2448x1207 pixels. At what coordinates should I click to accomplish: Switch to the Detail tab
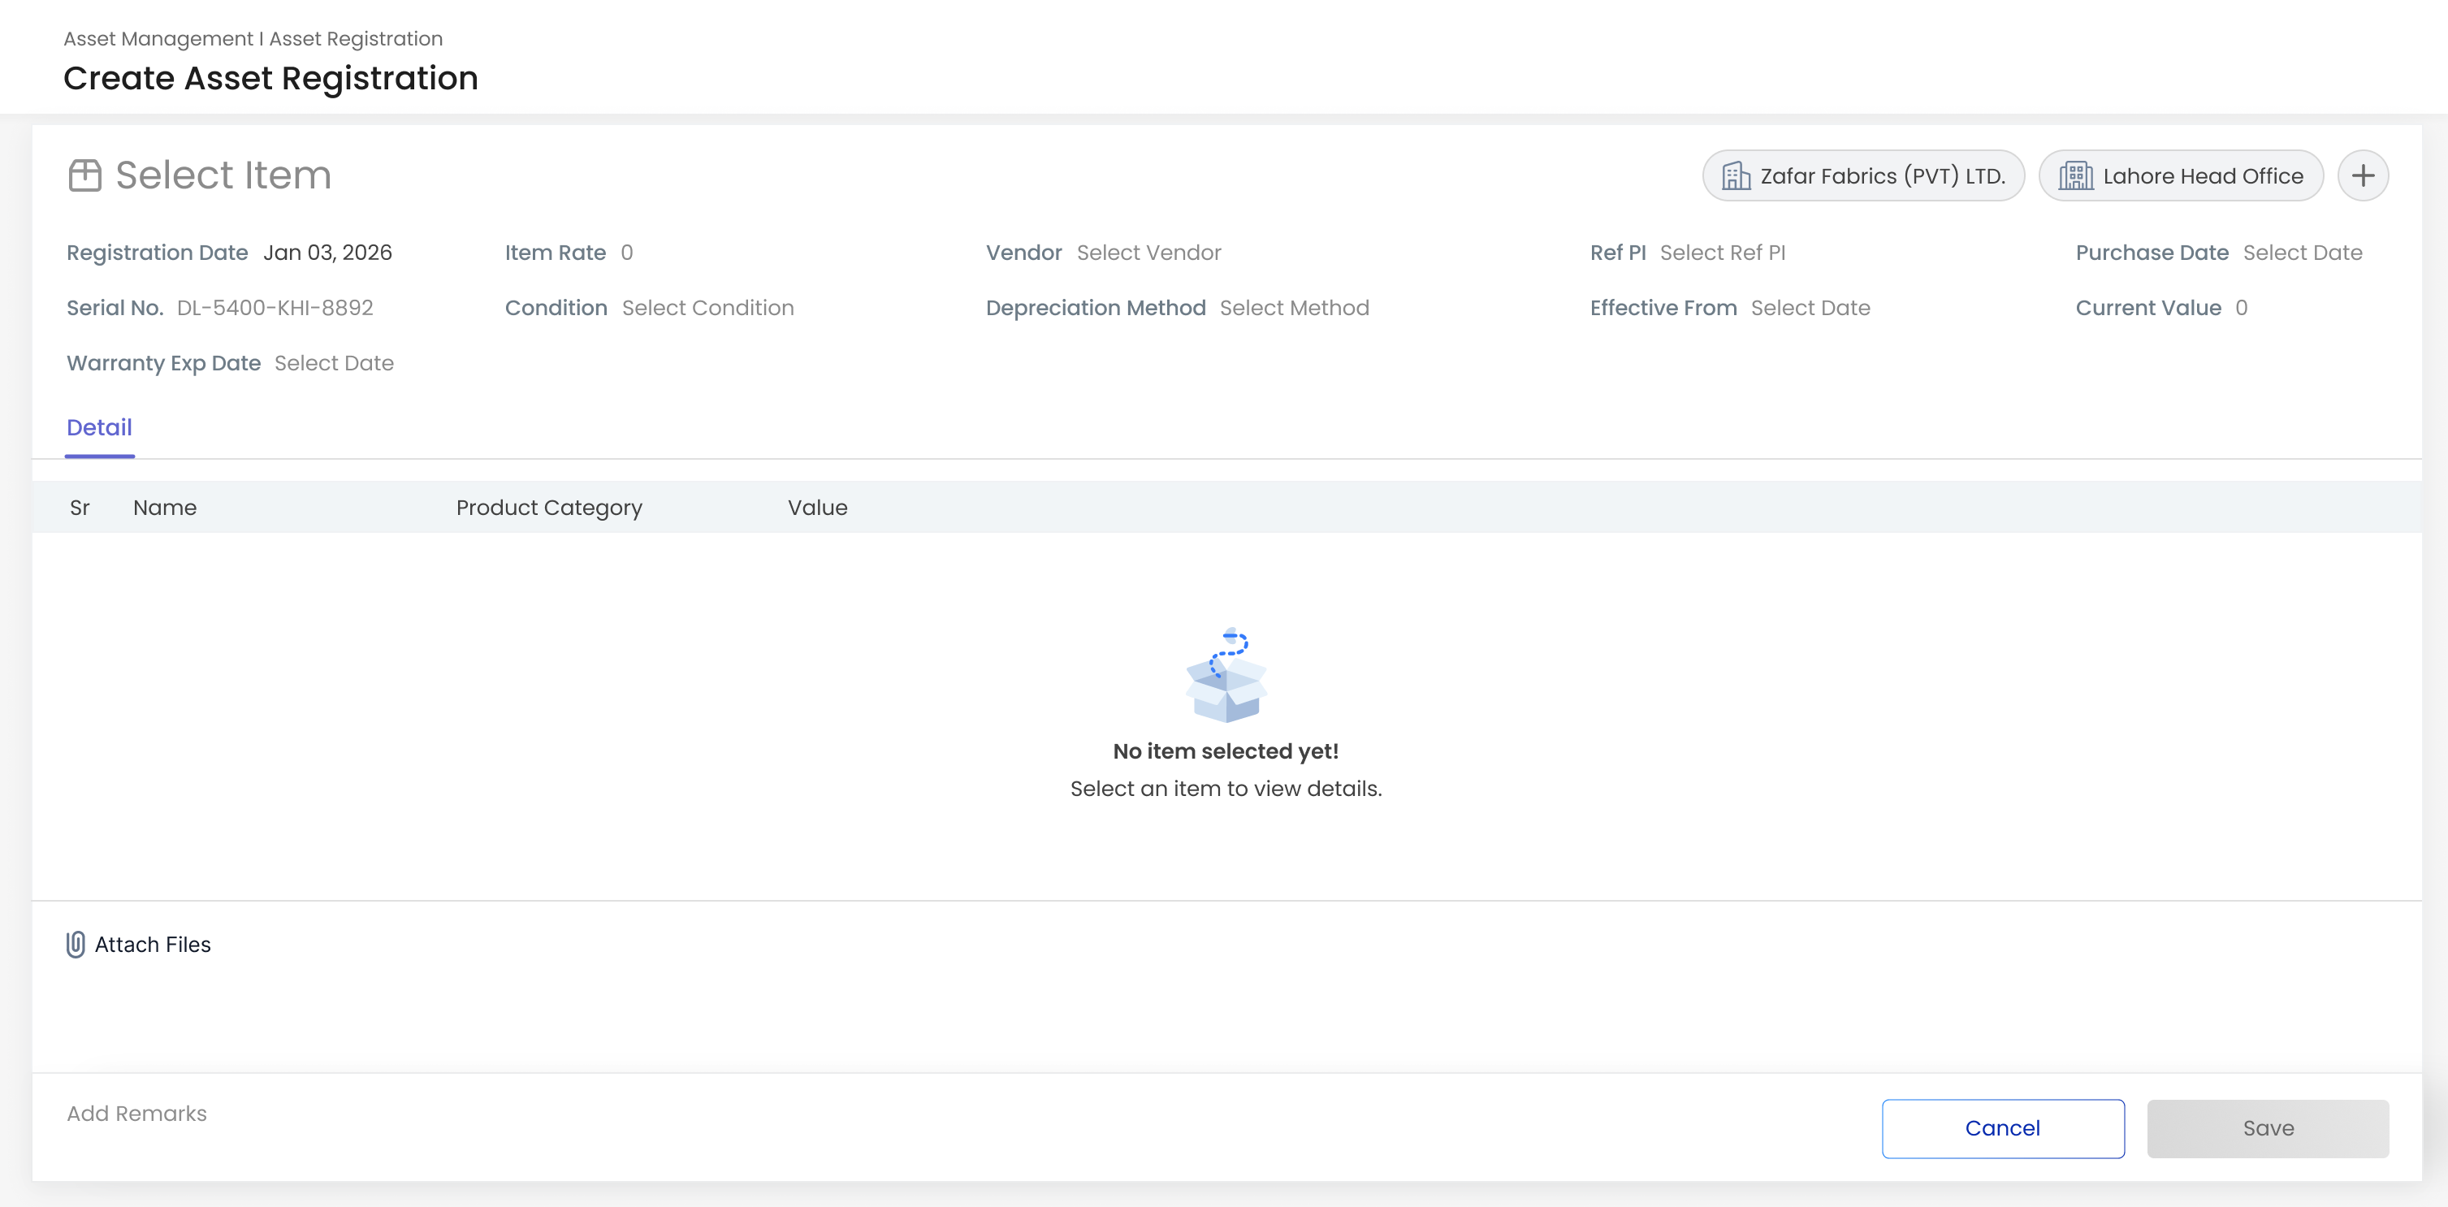tap(99, 428)
